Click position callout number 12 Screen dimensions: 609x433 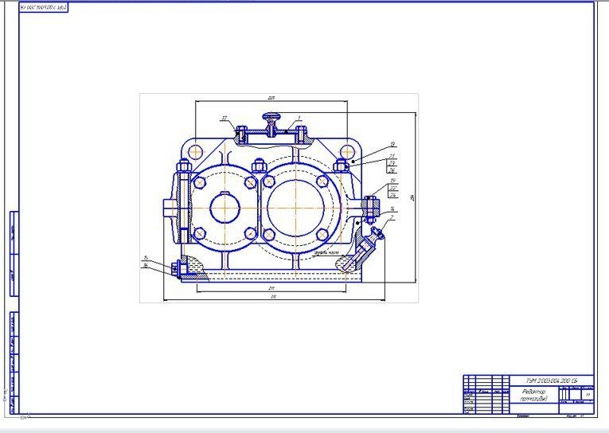pyautogui.click(x=392, y=145)
